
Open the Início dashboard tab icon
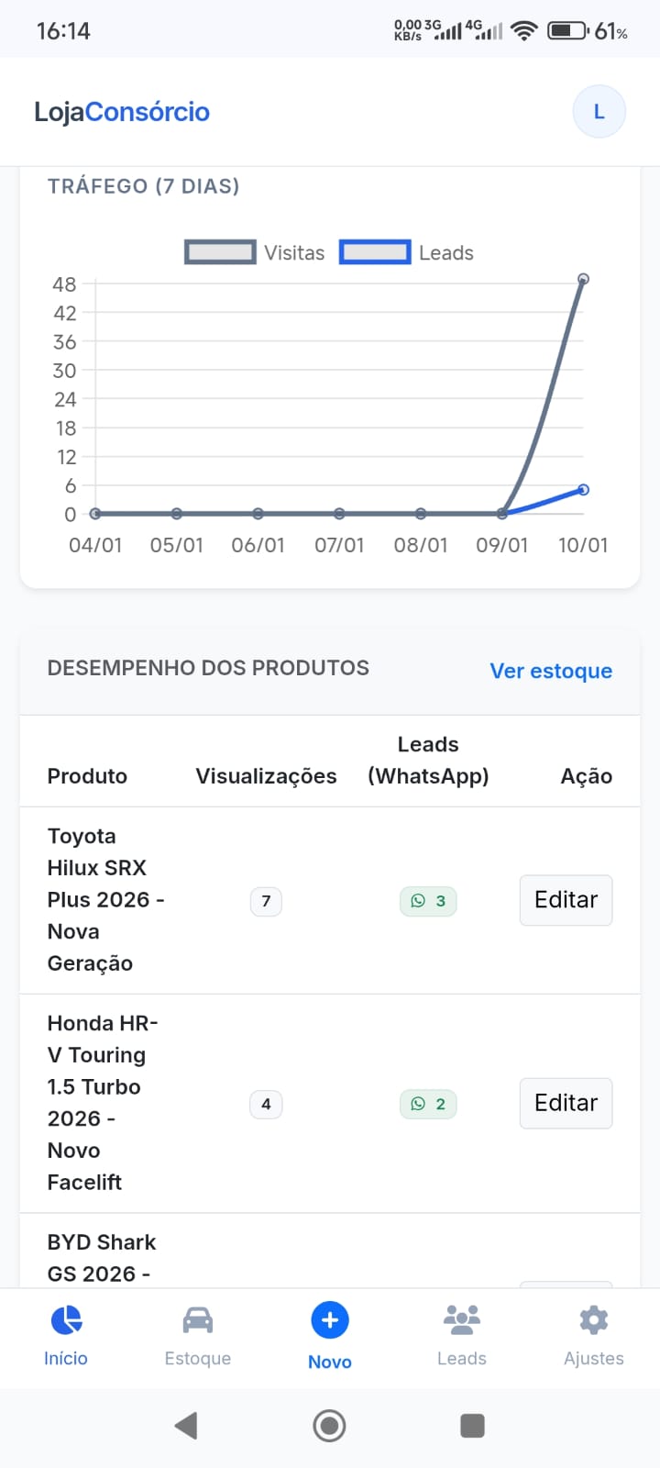[x=66, y=1320]
